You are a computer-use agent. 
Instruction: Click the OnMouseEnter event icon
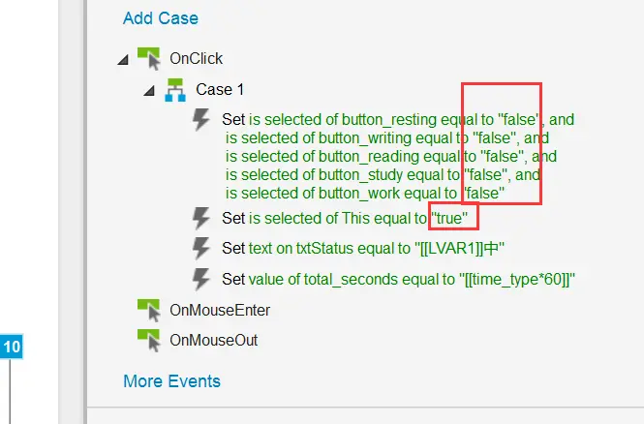(148, 310)
